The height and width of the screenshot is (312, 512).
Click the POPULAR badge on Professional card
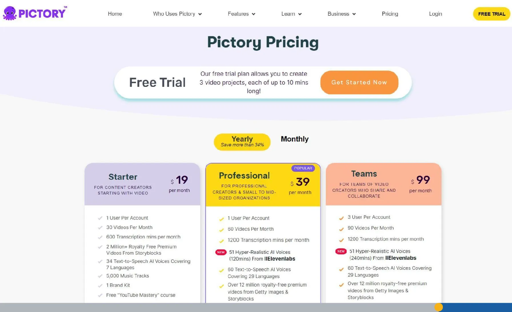pos(303,168)
